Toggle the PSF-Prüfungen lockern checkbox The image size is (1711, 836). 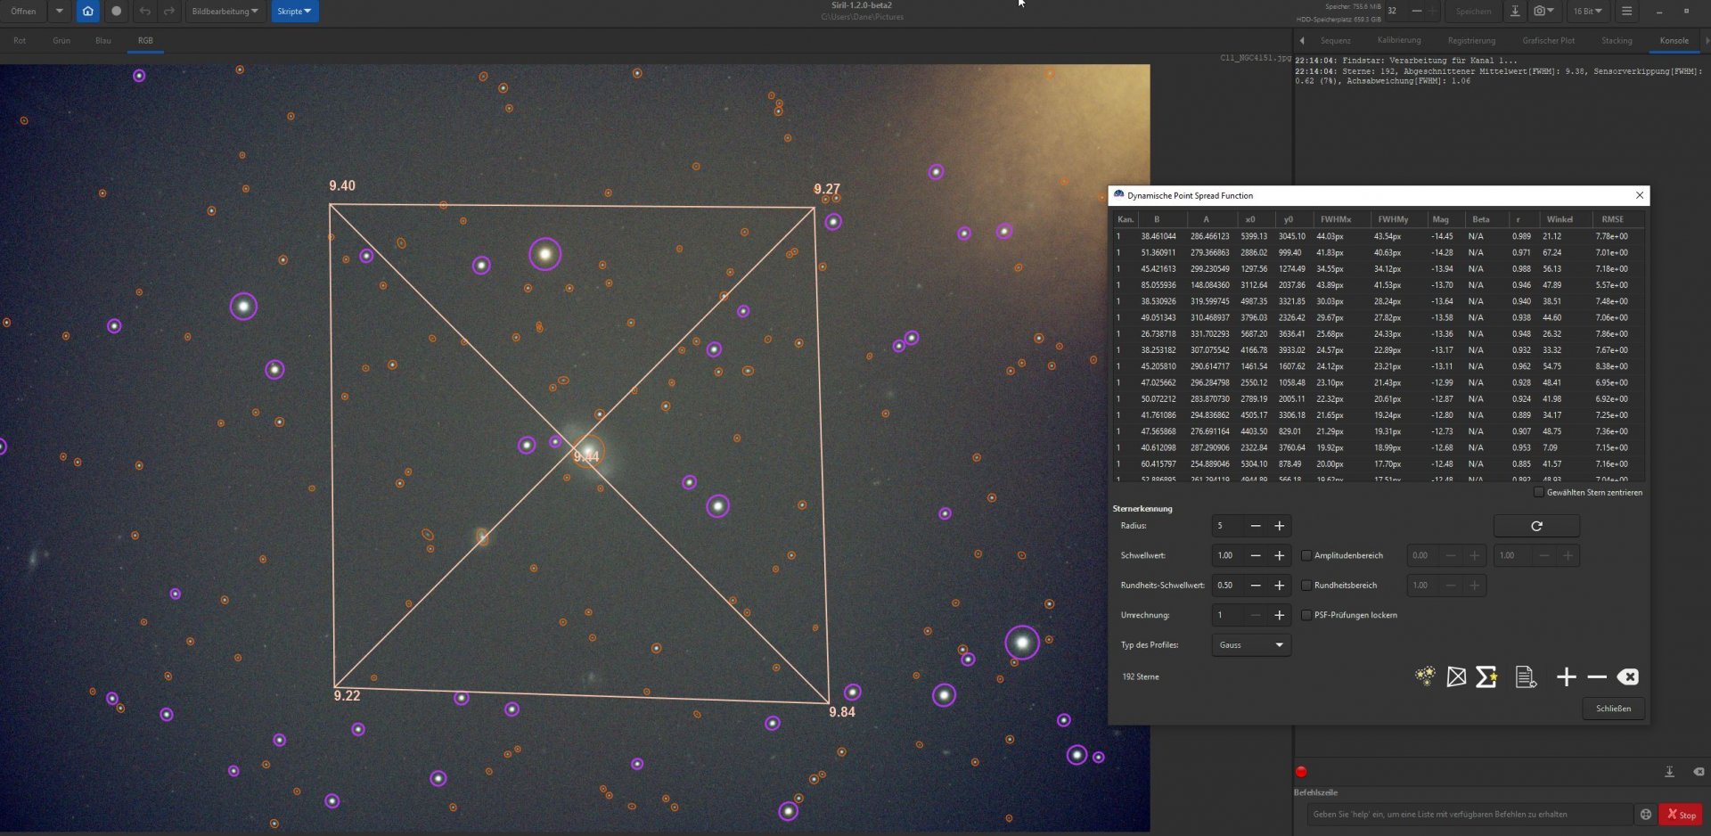tap(1306, 615)
